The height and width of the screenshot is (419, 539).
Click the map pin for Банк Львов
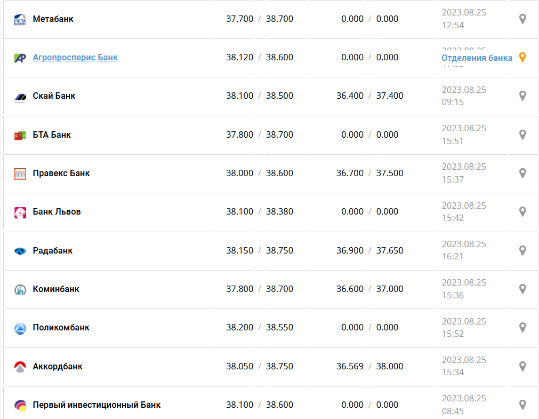coord(522,212)
